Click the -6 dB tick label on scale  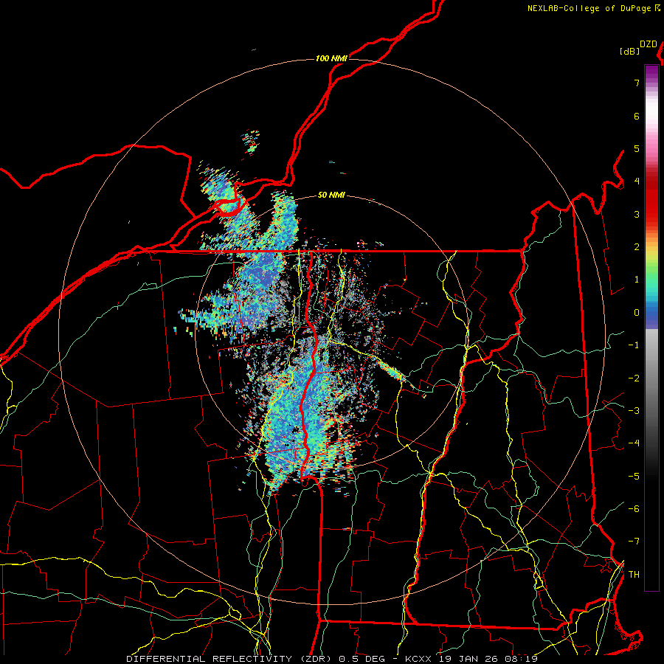tap(634, 509)
